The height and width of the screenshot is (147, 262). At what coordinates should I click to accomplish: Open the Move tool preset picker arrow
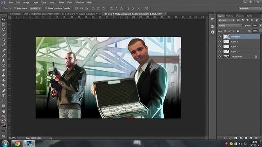click(x=10, y=8)
